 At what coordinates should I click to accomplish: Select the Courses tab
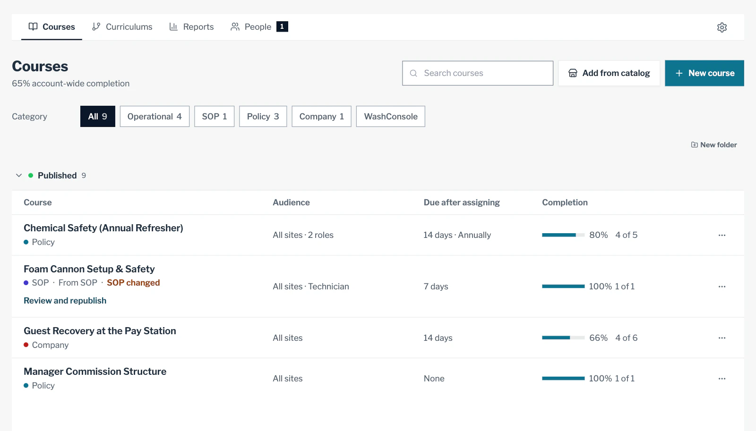(x=52, y=27)
